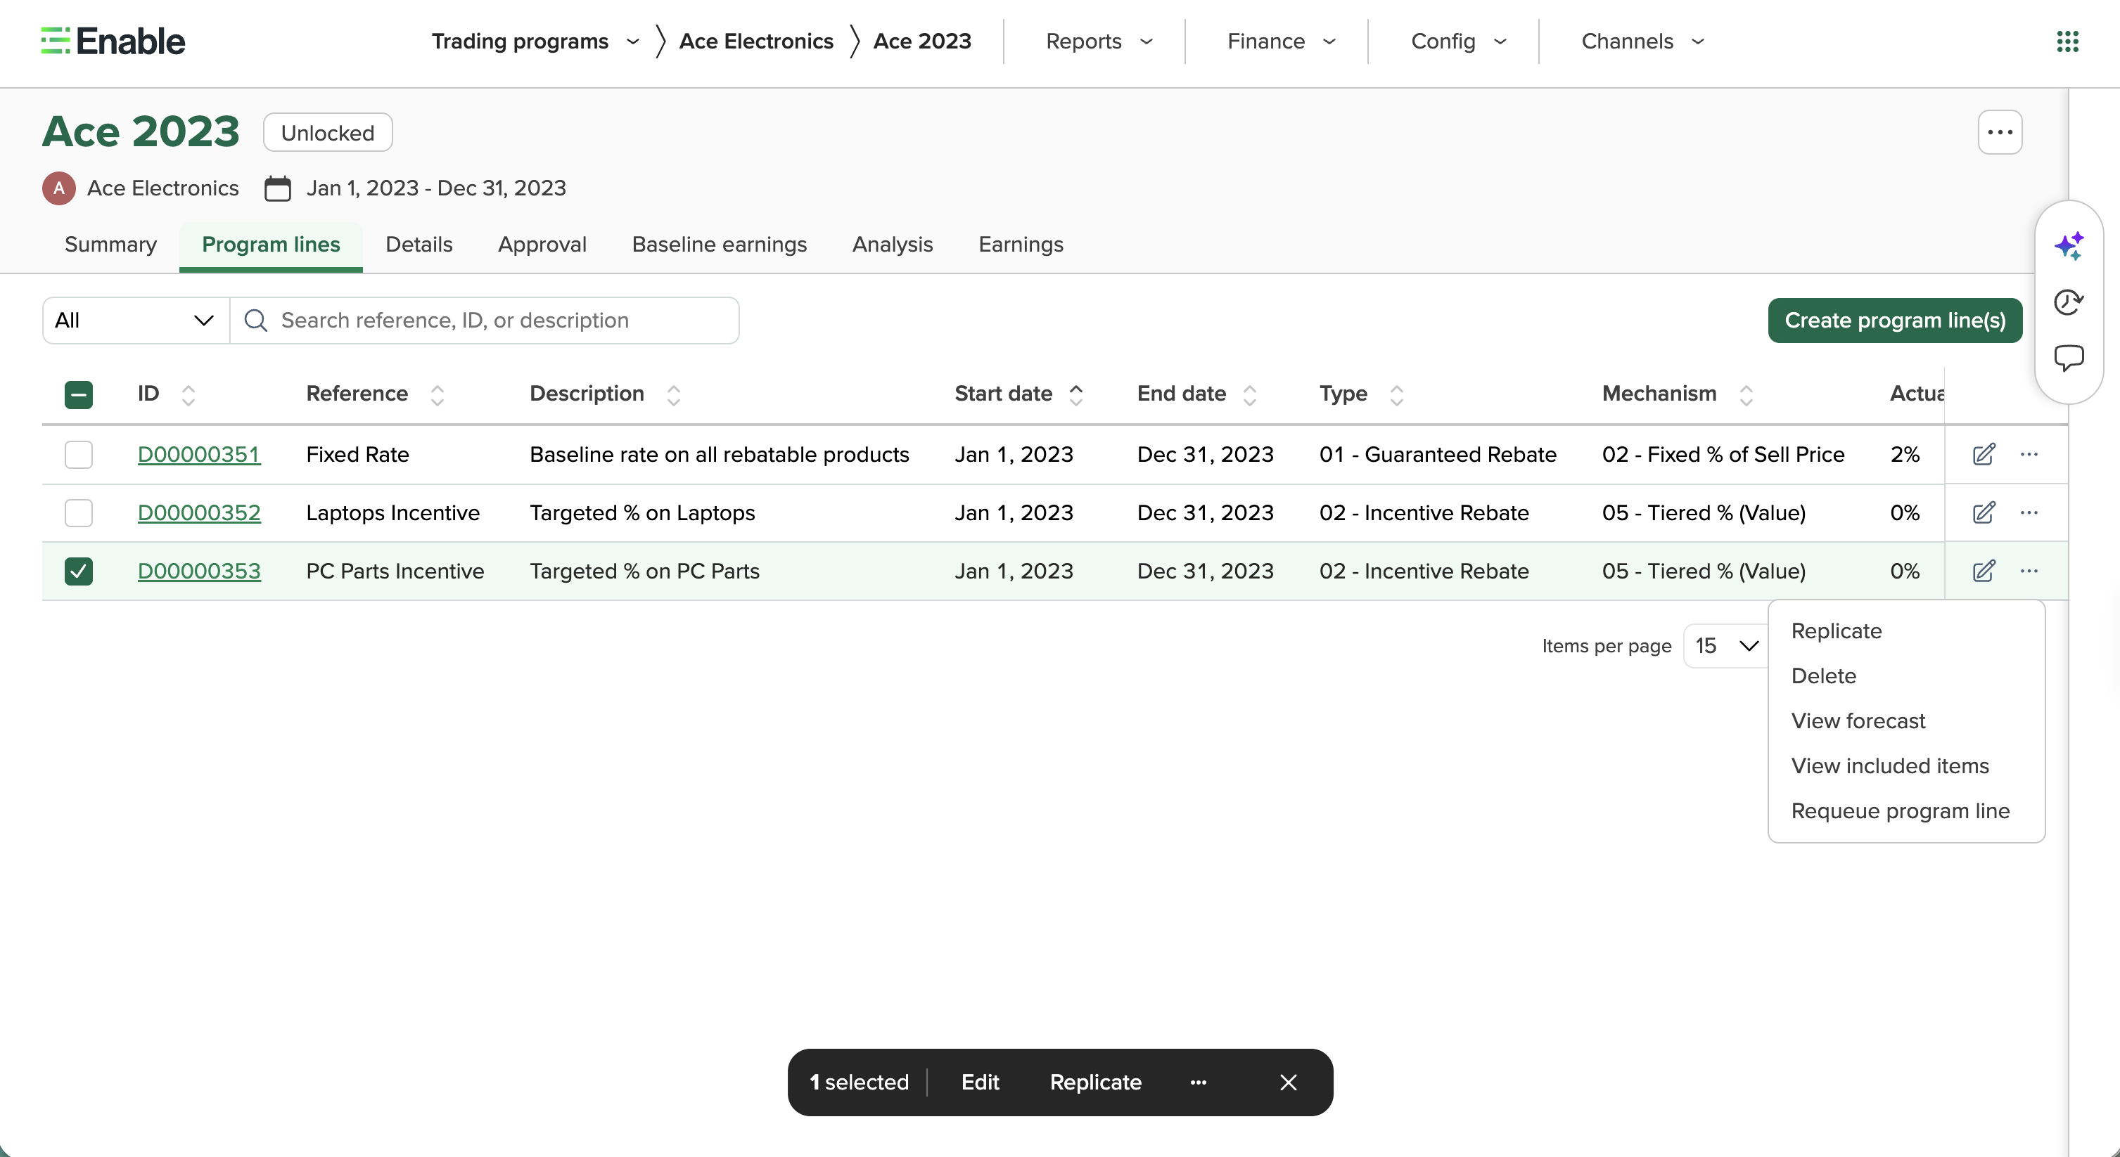
Task: Toggle the select-all header checkbox
Action: [x=79, y=395]
